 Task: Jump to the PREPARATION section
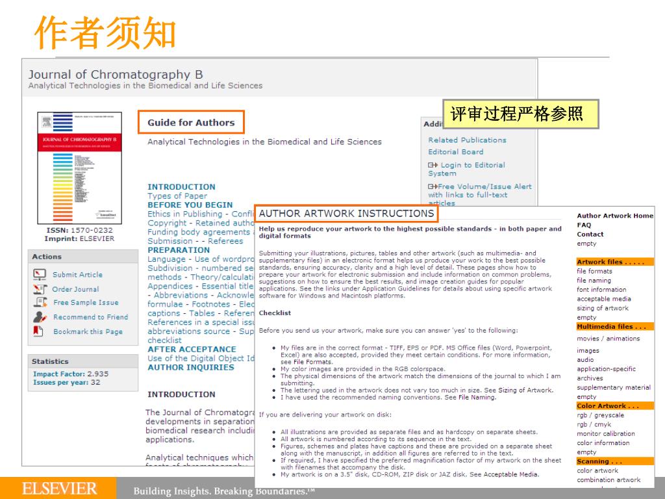click(x=179, y=250)
